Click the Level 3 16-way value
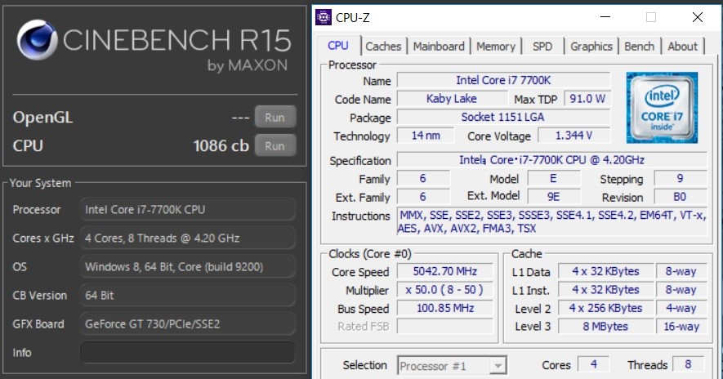Screen dimensions: 723x379 [x=681, y=326]
